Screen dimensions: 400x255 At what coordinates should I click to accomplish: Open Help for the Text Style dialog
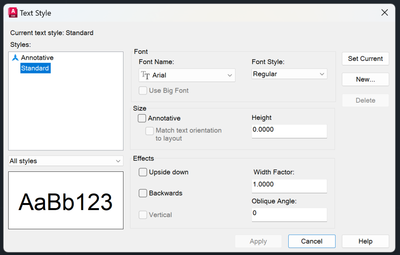pyautogui.click(x=365, y=241)
